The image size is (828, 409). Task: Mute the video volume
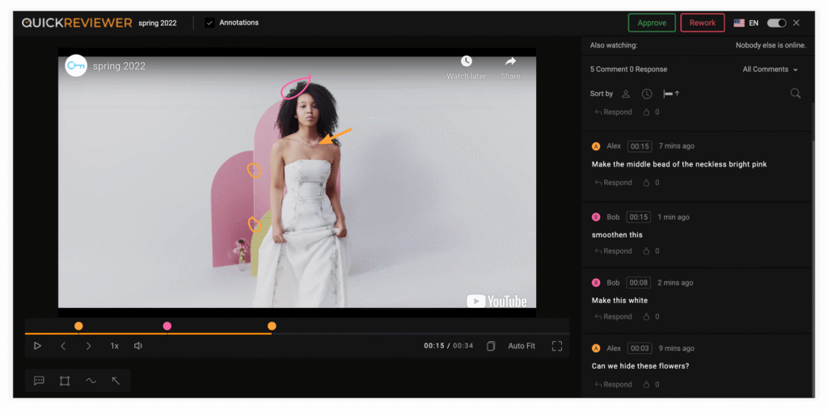click(138, 346)
